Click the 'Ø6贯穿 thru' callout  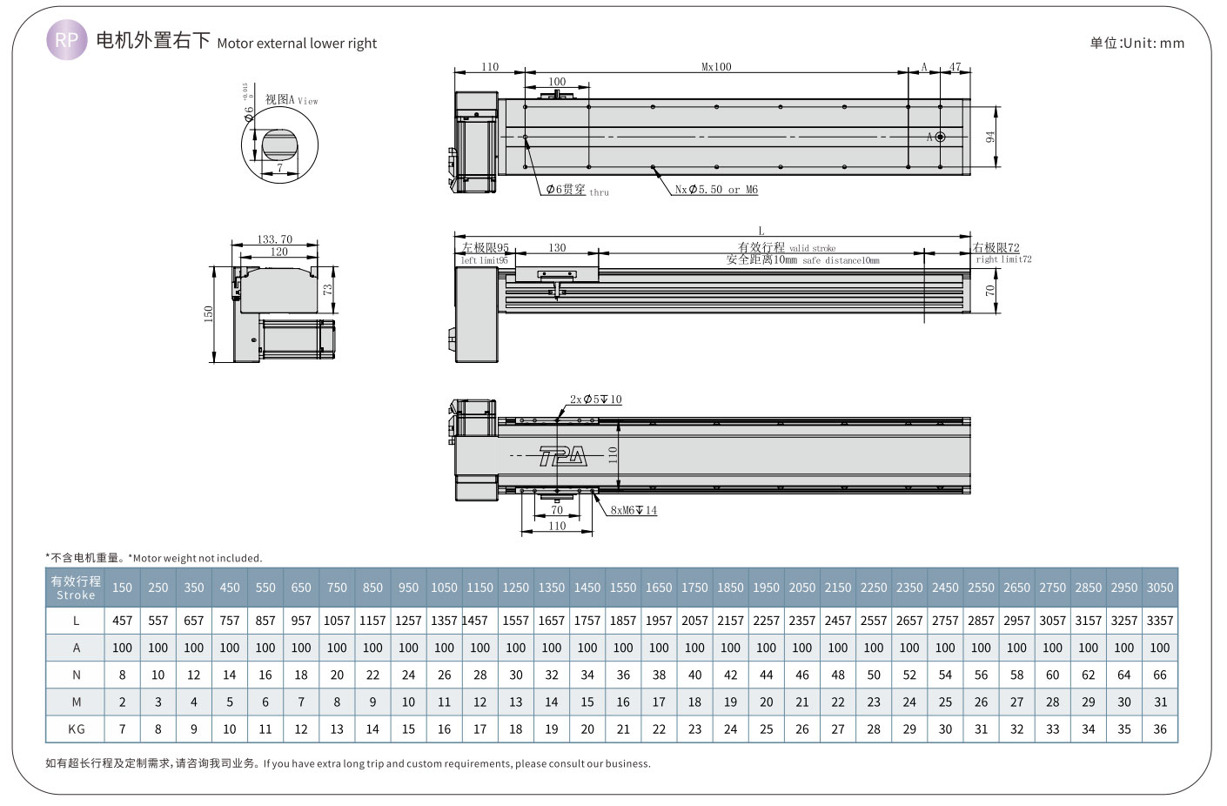pyautogui.click(x=578, y=190)
